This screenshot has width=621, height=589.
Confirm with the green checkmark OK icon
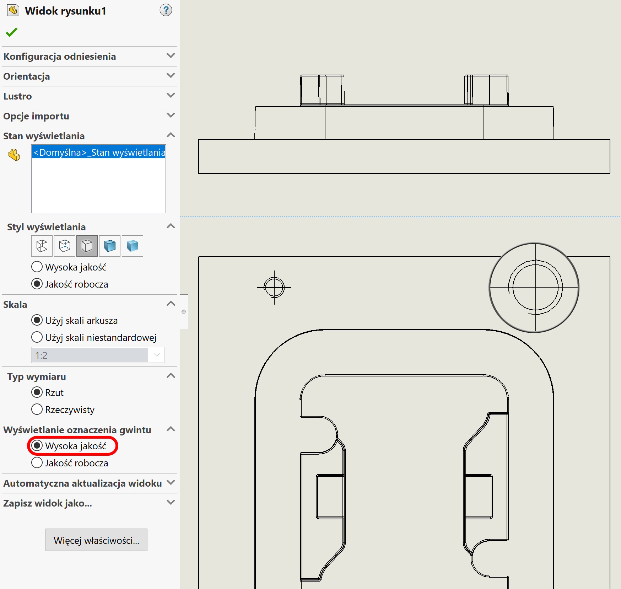(12, 32)
